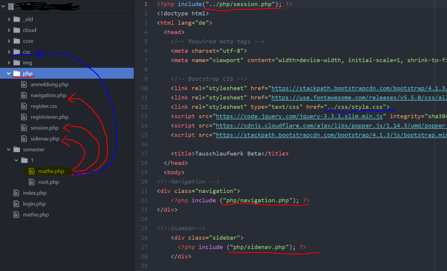Click the "php/sidenav.php" include string
The width and height of the screenshot is (447, 271).
(259, 247)
